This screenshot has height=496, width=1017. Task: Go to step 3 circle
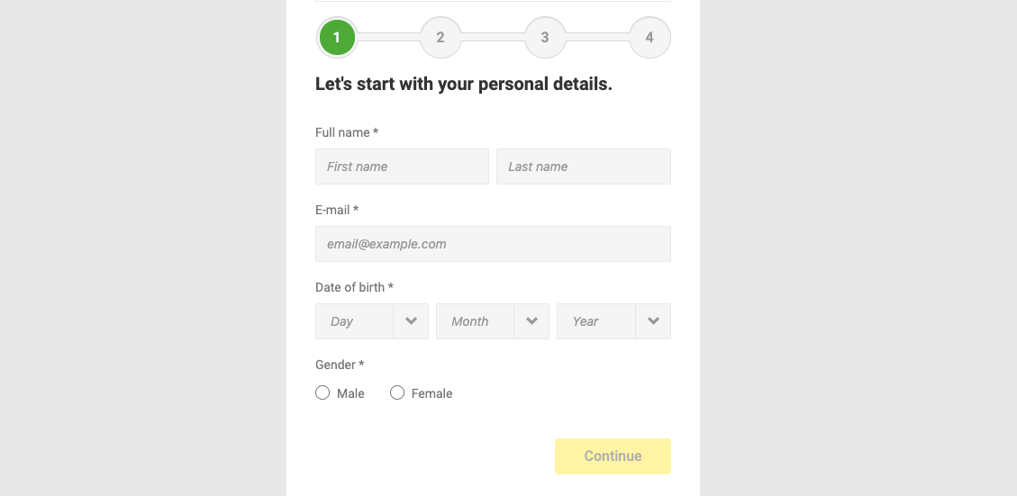545,38
